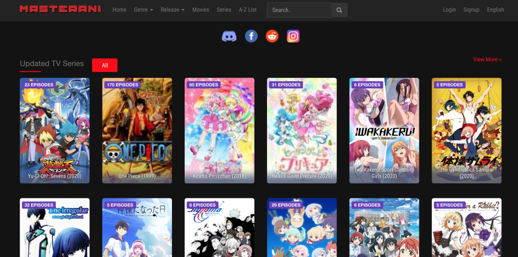Click the search magnifier button
The height and width of the screenshot is (257, 518).
339,10
